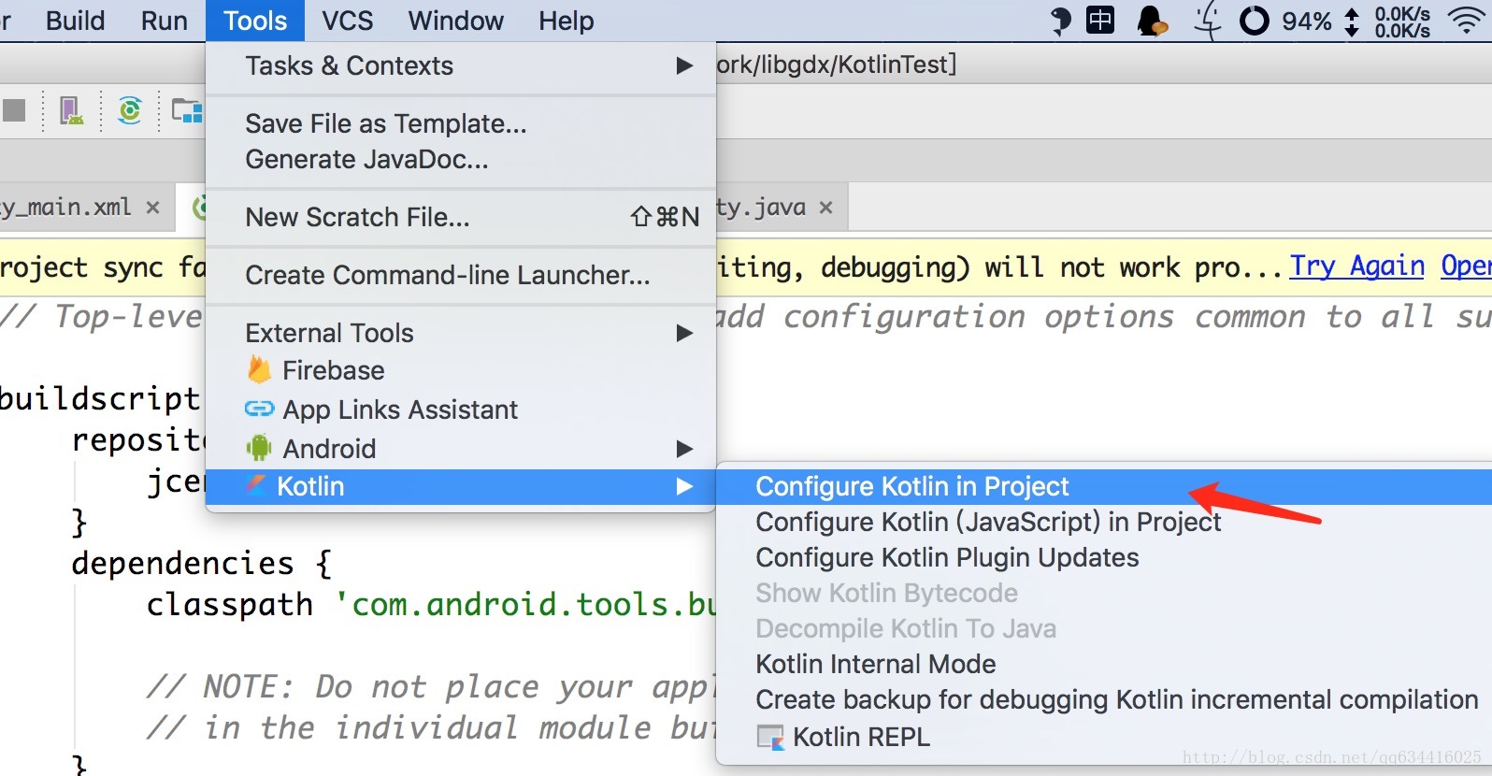This screenshot has width=1492, height=776.
Task: Open the Tools menu
Action: [x=255, y=21]
